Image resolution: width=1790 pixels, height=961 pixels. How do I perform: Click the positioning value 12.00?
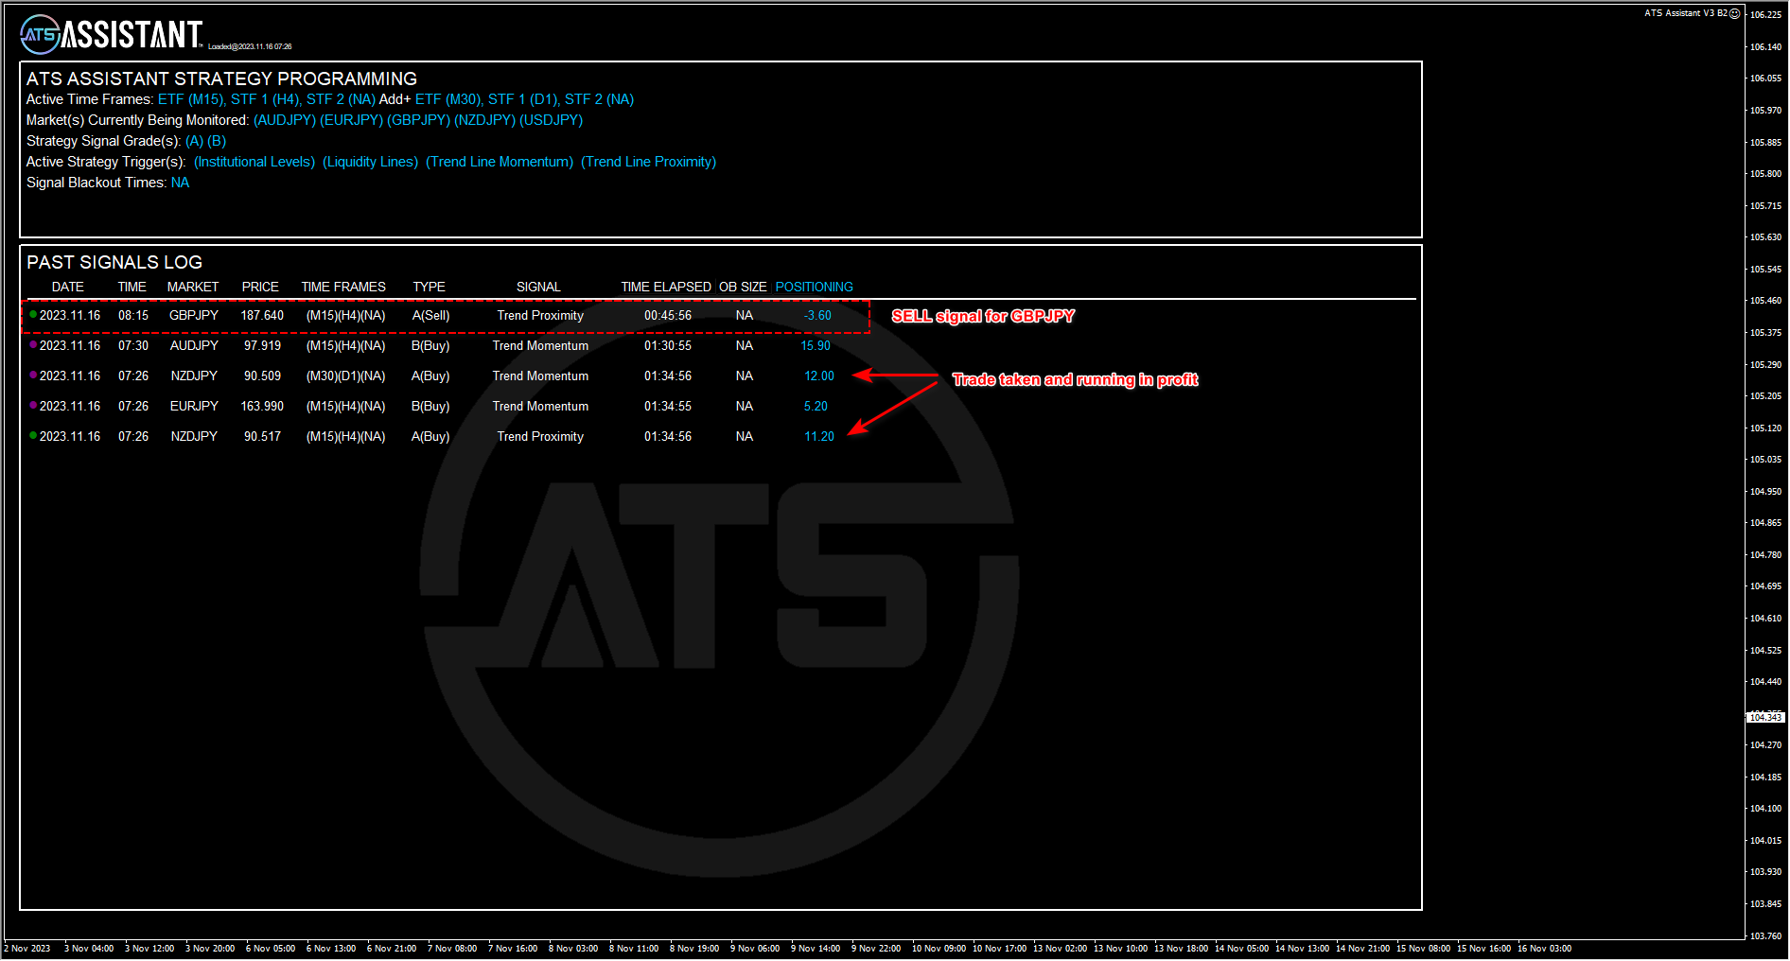[819, 376]
